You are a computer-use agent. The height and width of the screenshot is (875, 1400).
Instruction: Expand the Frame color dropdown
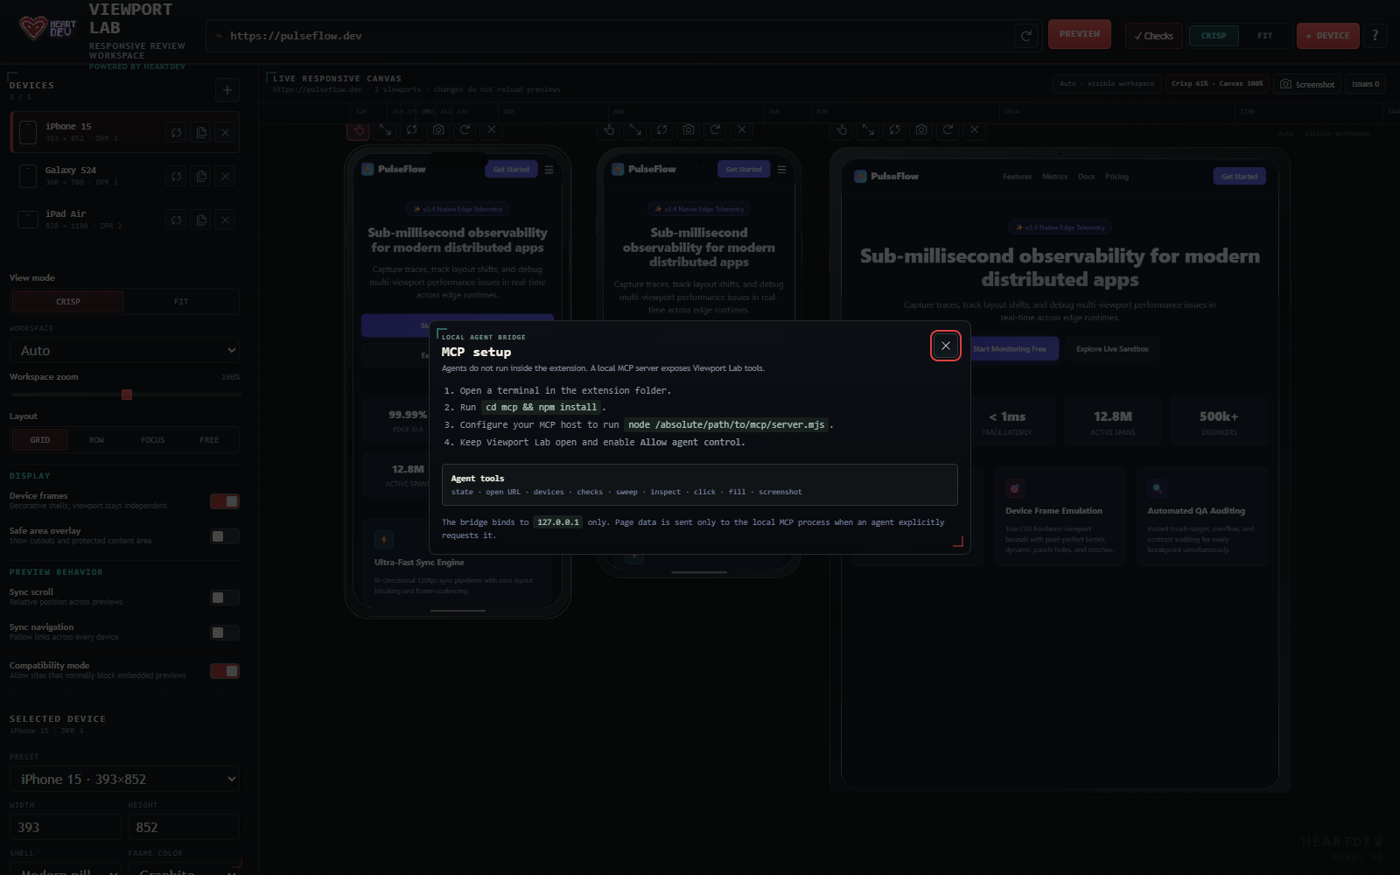[185, 870]
